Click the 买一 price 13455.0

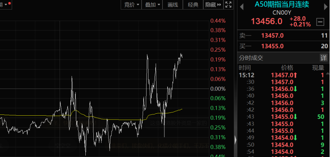pyautogui.click(x=272, y=46)
